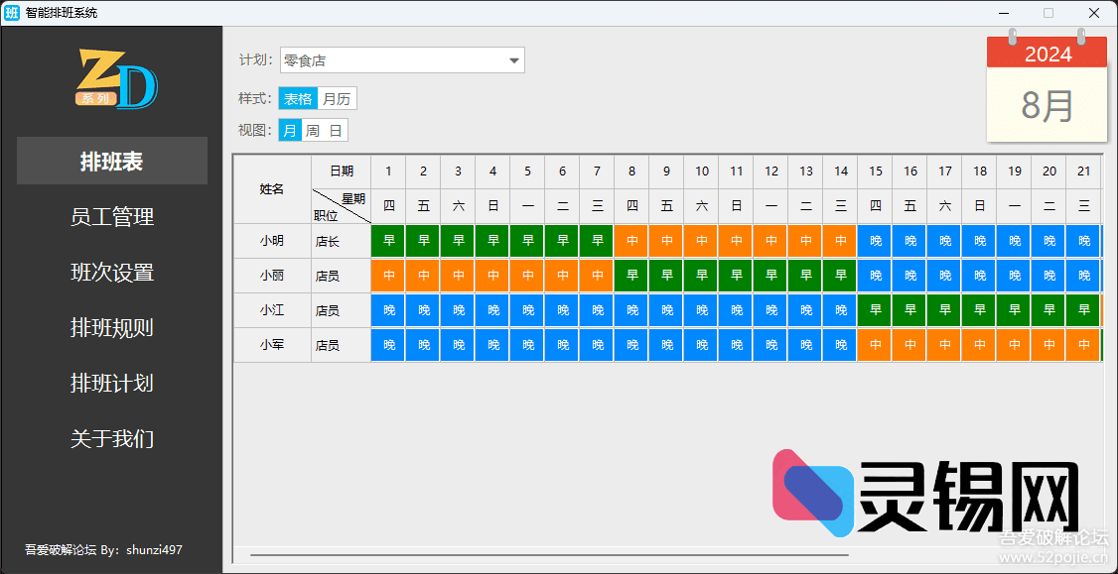The height and width of the screenshot is (574, 1118).
Task: Open the 排班计划 section
Action: click(111, 384)
